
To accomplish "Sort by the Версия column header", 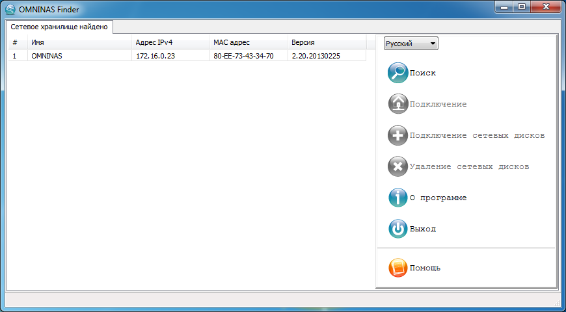I will [327, 42].
